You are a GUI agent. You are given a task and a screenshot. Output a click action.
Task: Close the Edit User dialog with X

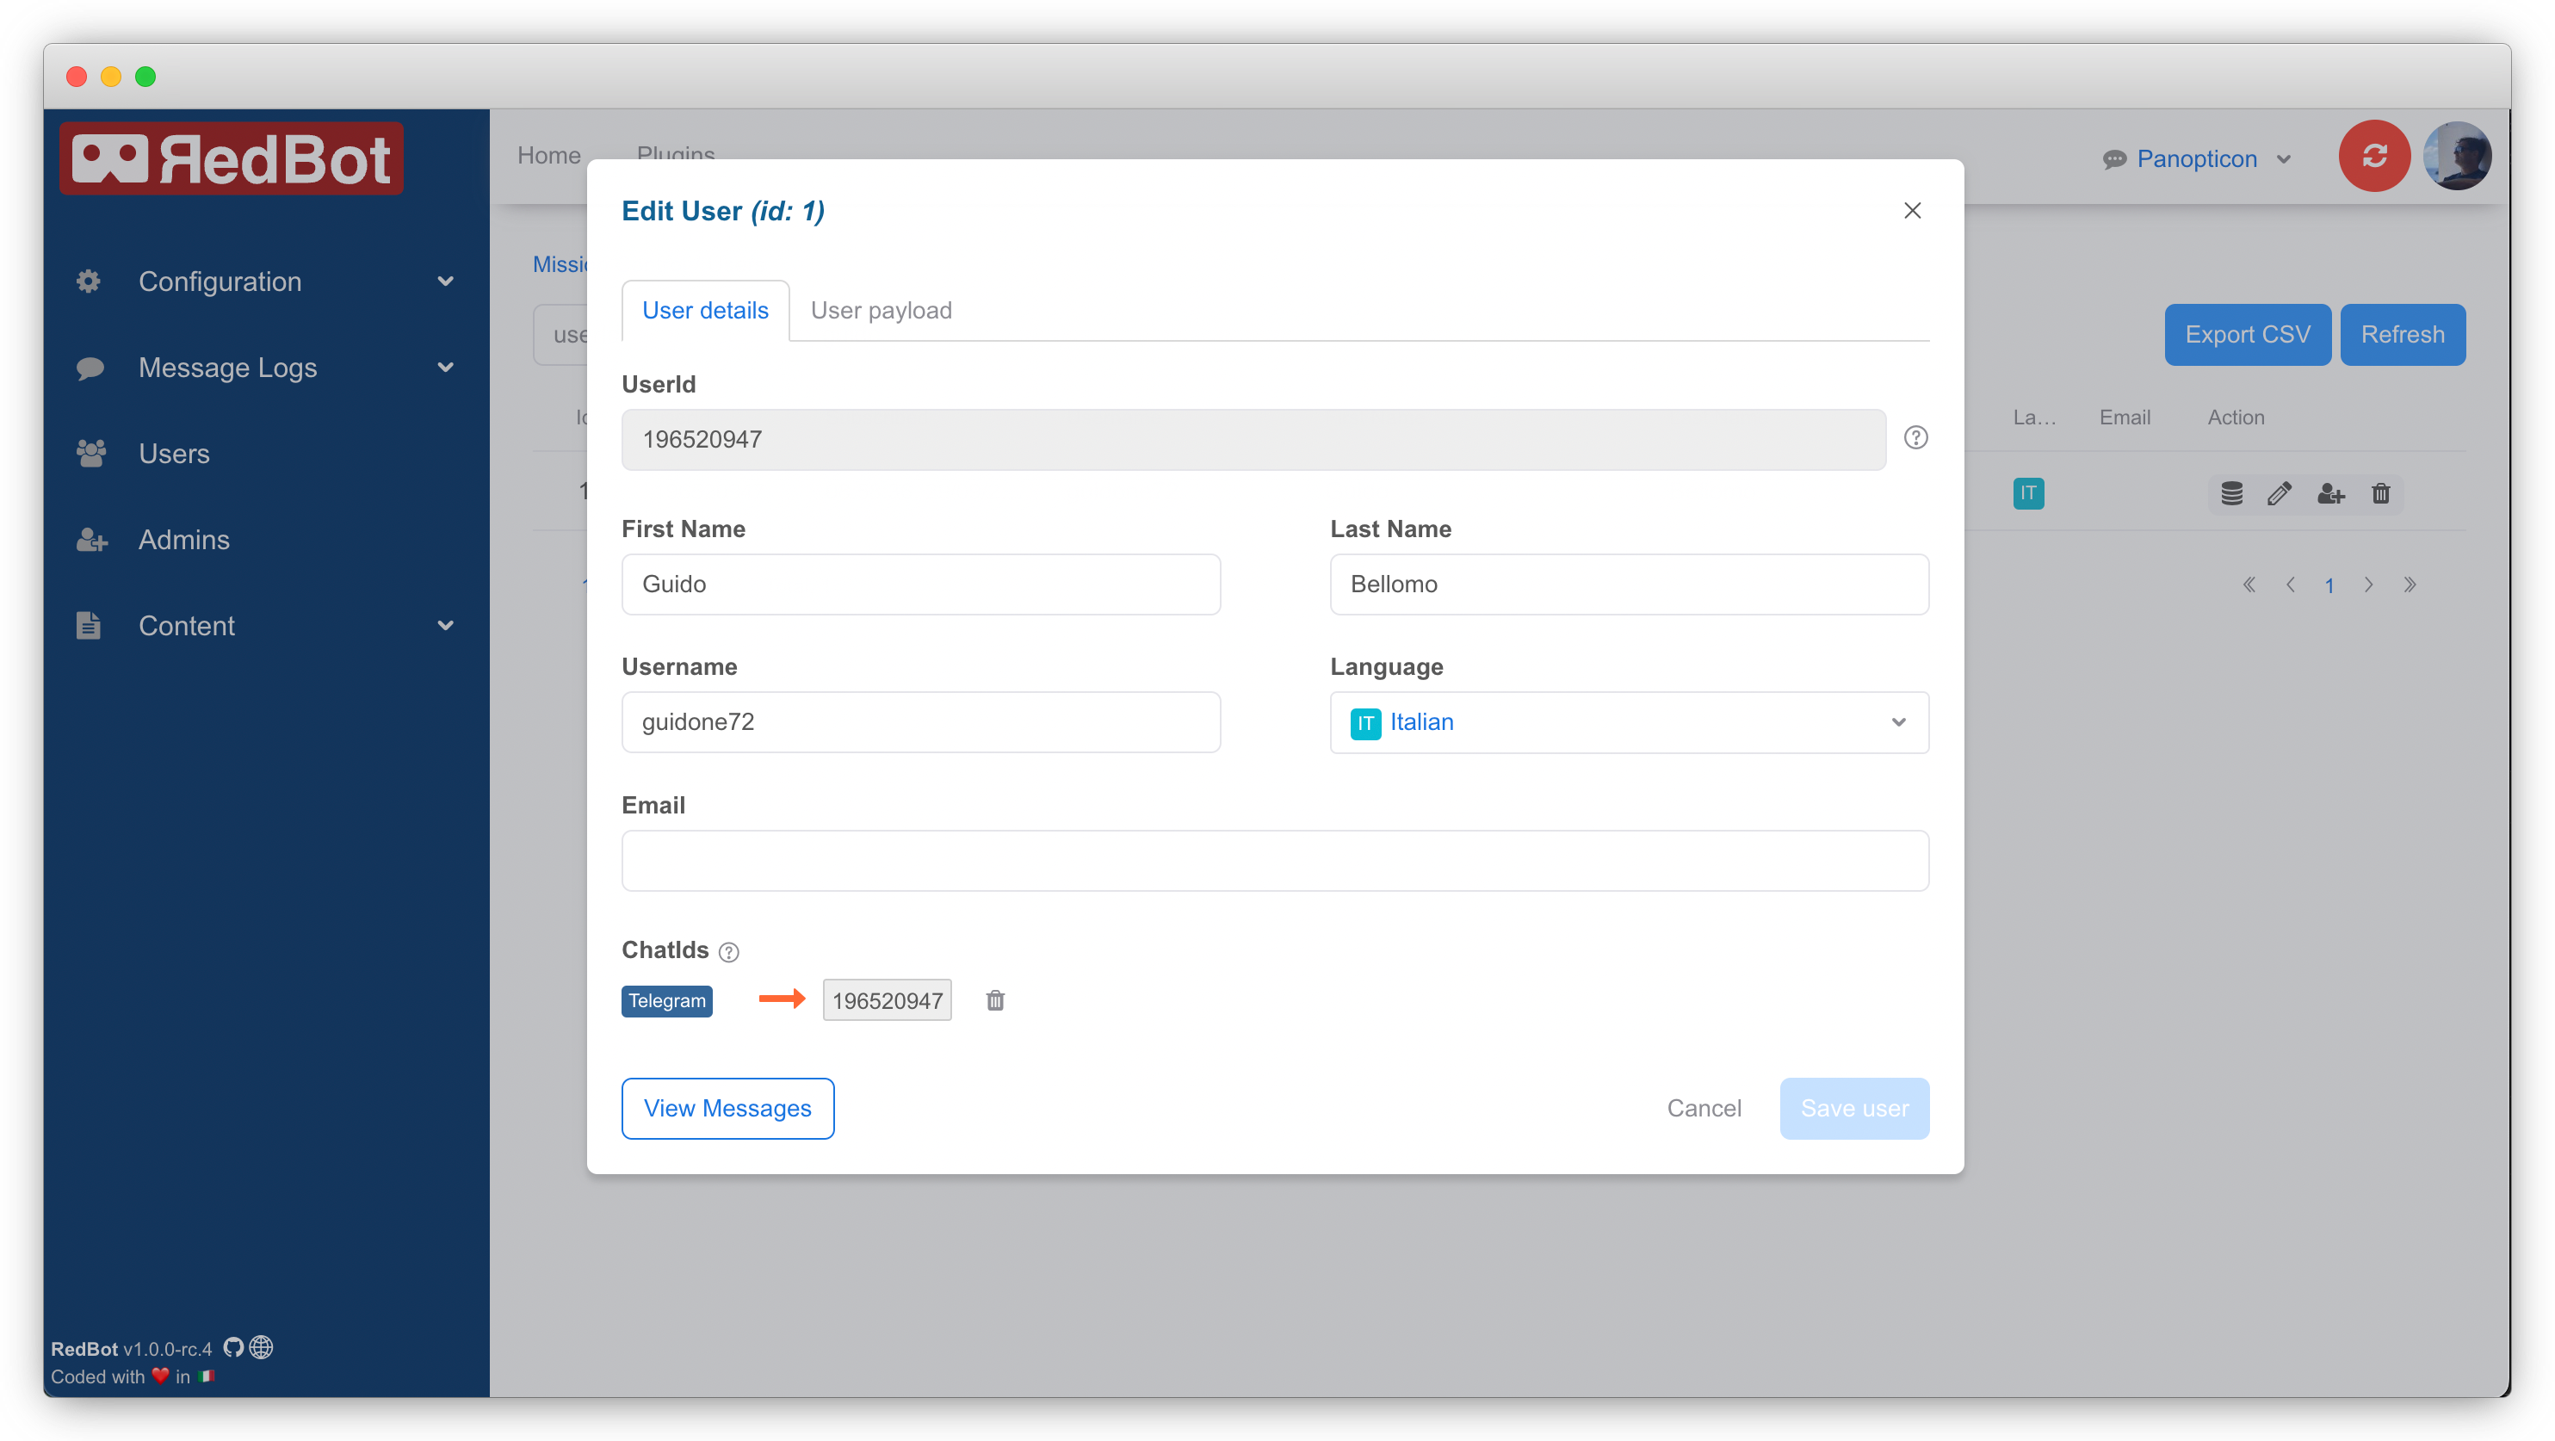[1912, 210]
